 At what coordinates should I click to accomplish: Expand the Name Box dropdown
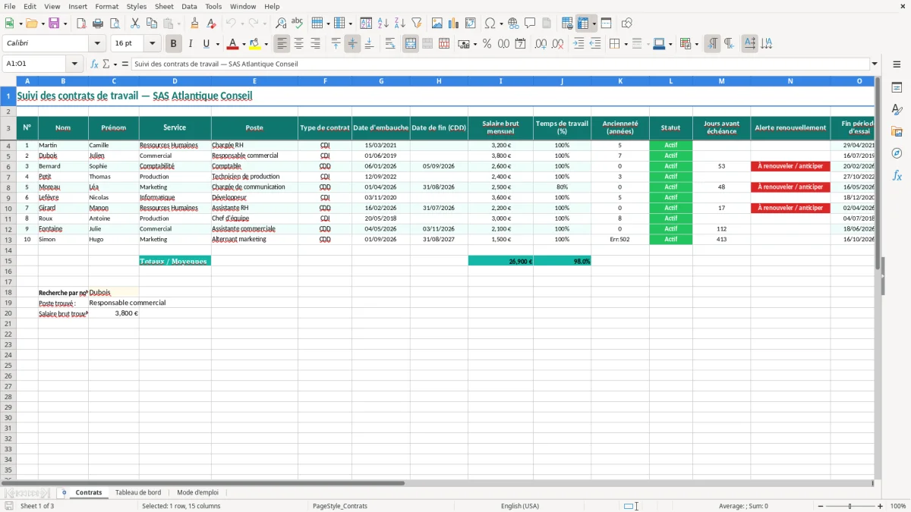tap(74, 64)
